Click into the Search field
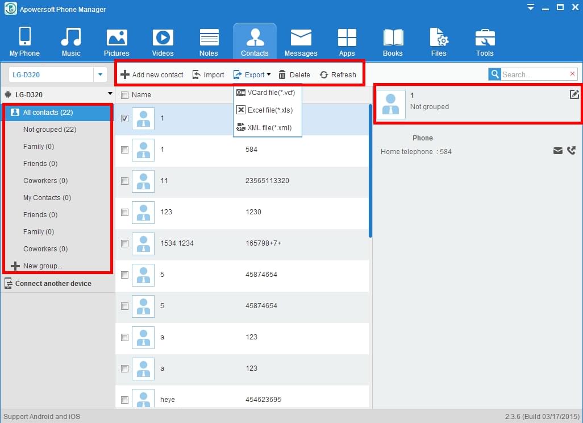 [x=535, y=74]
